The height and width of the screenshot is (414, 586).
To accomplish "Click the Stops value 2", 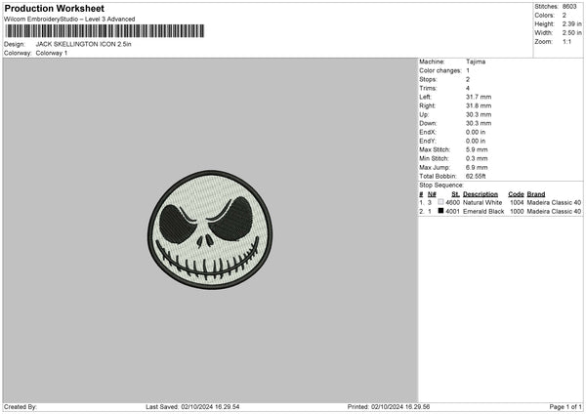I will pos(468,79).
